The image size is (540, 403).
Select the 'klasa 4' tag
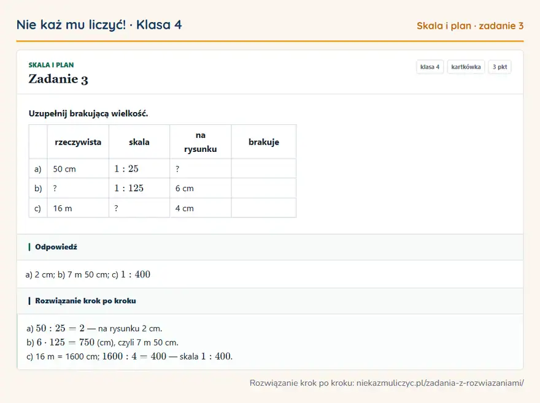[x=430, y=67]
